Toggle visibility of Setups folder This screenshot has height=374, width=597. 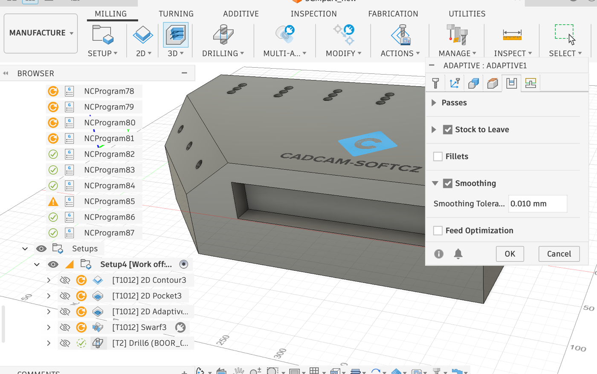click(x=41, y=249)
